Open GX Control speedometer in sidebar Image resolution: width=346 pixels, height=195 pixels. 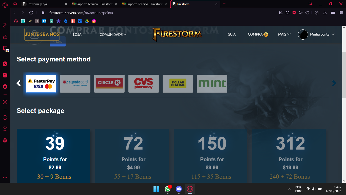pos(5,25)
